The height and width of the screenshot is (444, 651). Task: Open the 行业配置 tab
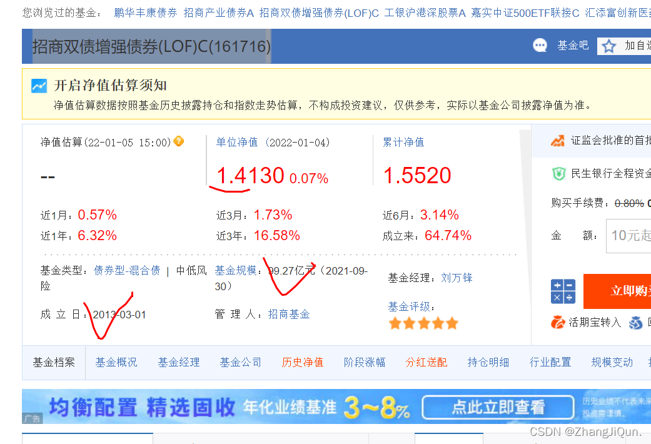click(x=550, y=363)
